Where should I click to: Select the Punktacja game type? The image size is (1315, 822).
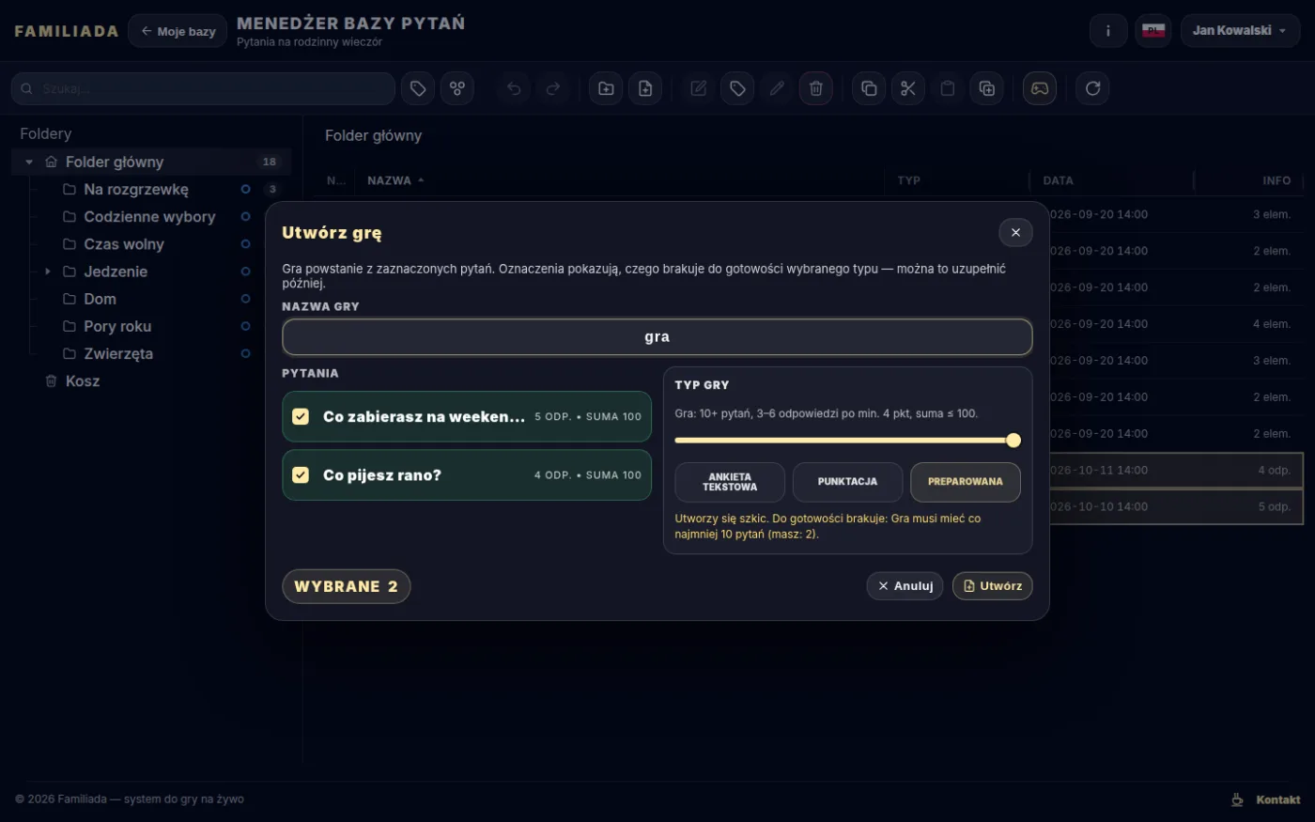point(847,482)
